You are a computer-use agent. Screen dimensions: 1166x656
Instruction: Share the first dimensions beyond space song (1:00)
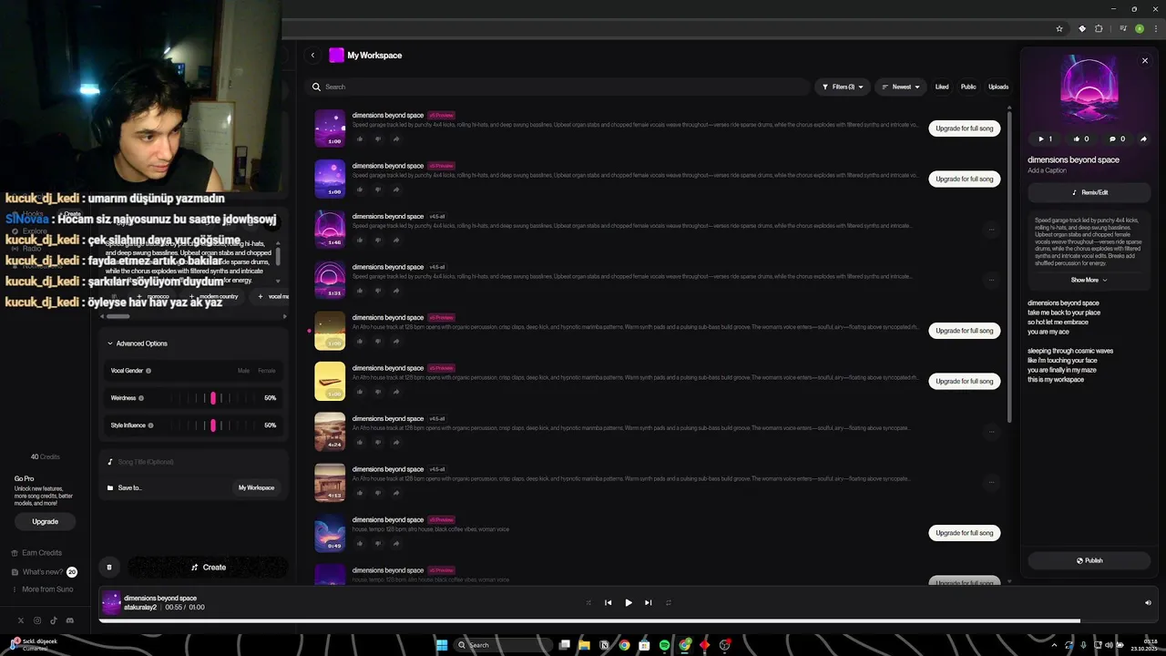pyautogui.click(x=396, y=138)
